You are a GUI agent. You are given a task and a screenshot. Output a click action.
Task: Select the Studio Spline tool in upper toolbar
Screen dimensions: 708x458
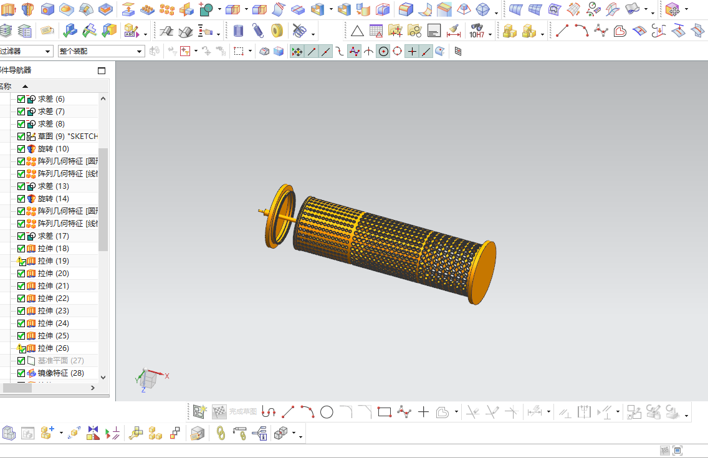point(601,31)
